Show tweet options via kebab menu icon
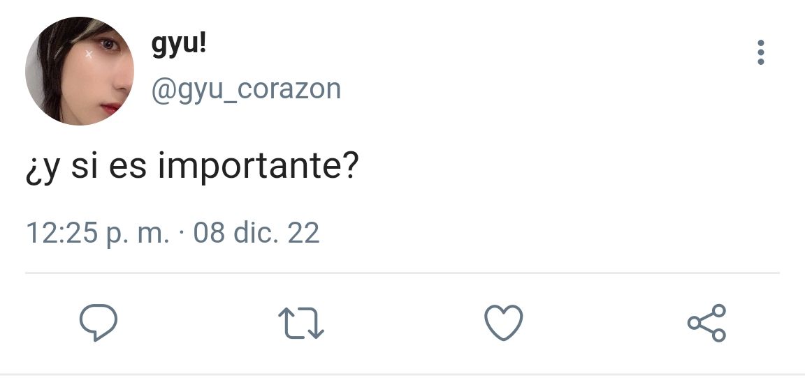This screenshot has height=387, width=805. point(760,52)
